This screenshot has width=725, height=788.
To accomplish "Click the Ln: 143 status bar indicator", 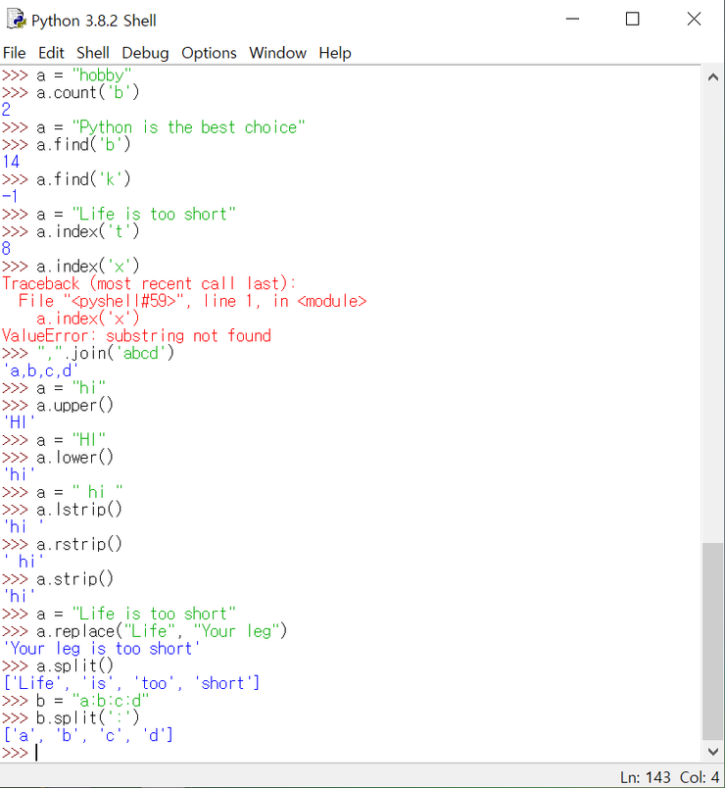I will [x=645, y=777].
